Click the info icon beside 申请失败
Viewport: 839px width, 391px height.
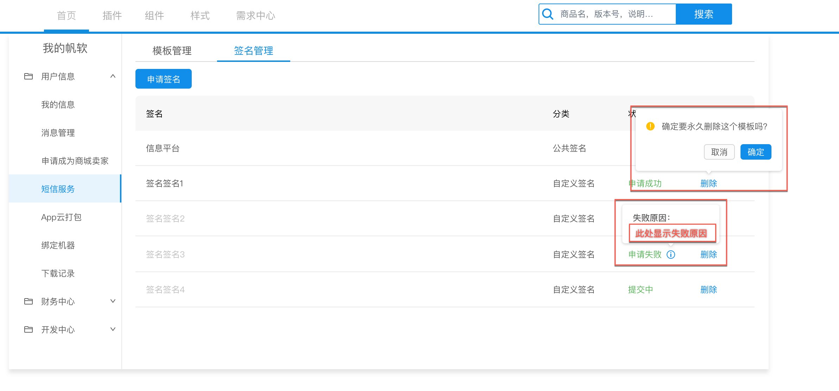(x=671, y=255)
